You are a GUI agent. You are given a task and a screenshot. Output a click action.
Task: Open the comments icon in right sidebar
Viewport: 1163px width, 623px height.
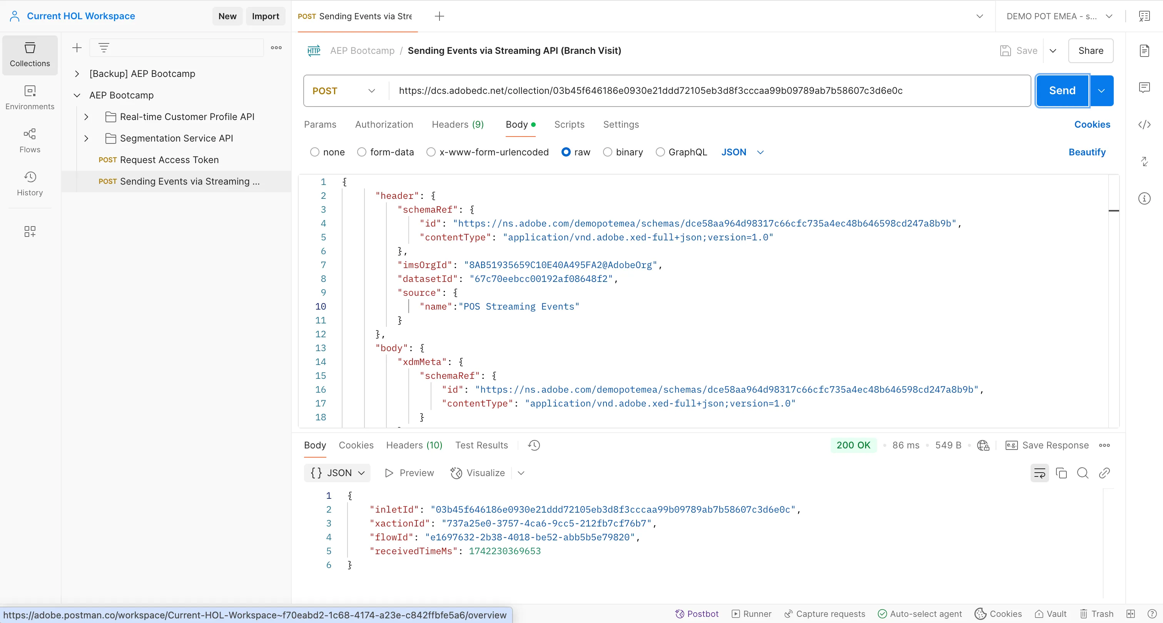(1145, 87)
